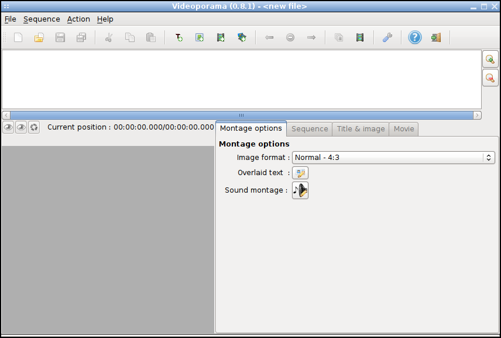
Task: Click the timeline scrollbar left arrow
Action: click(x=6, y=116)
